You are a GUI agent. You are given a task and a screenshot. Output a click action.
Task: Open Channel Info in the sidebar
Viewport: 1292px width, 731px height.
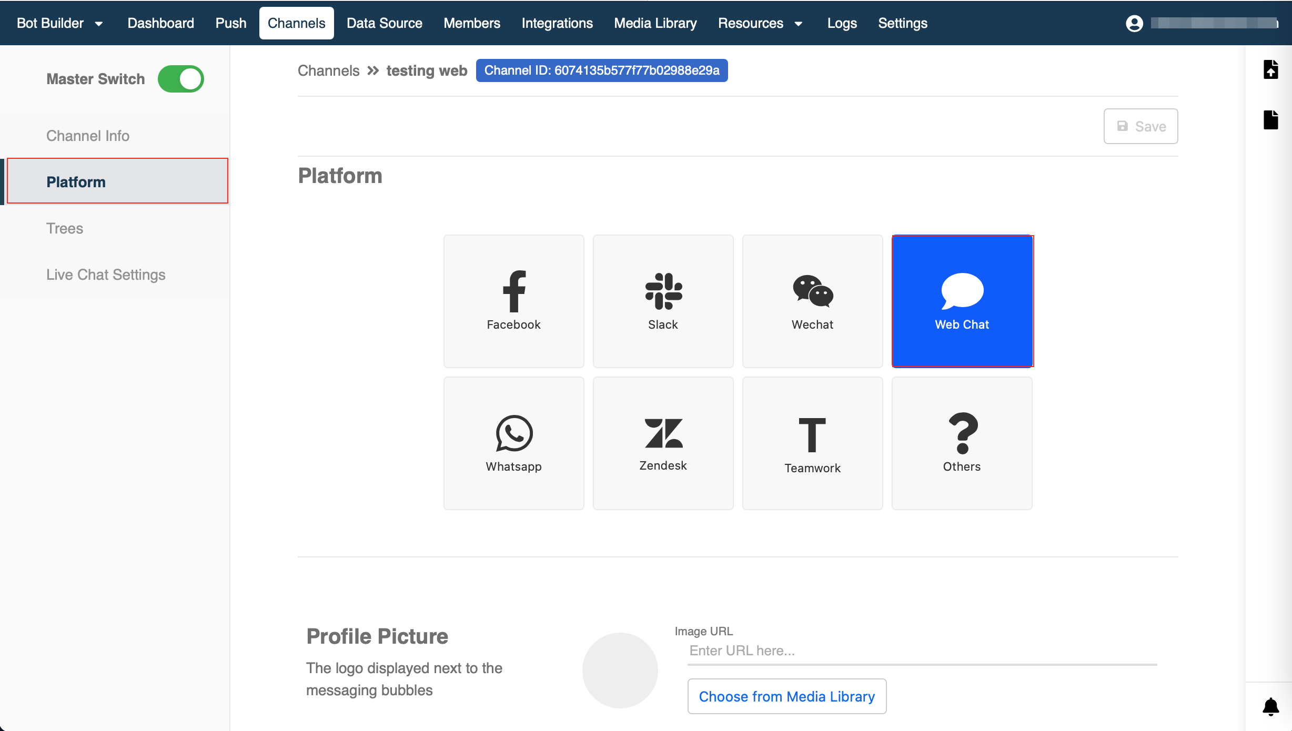(115, 136)
